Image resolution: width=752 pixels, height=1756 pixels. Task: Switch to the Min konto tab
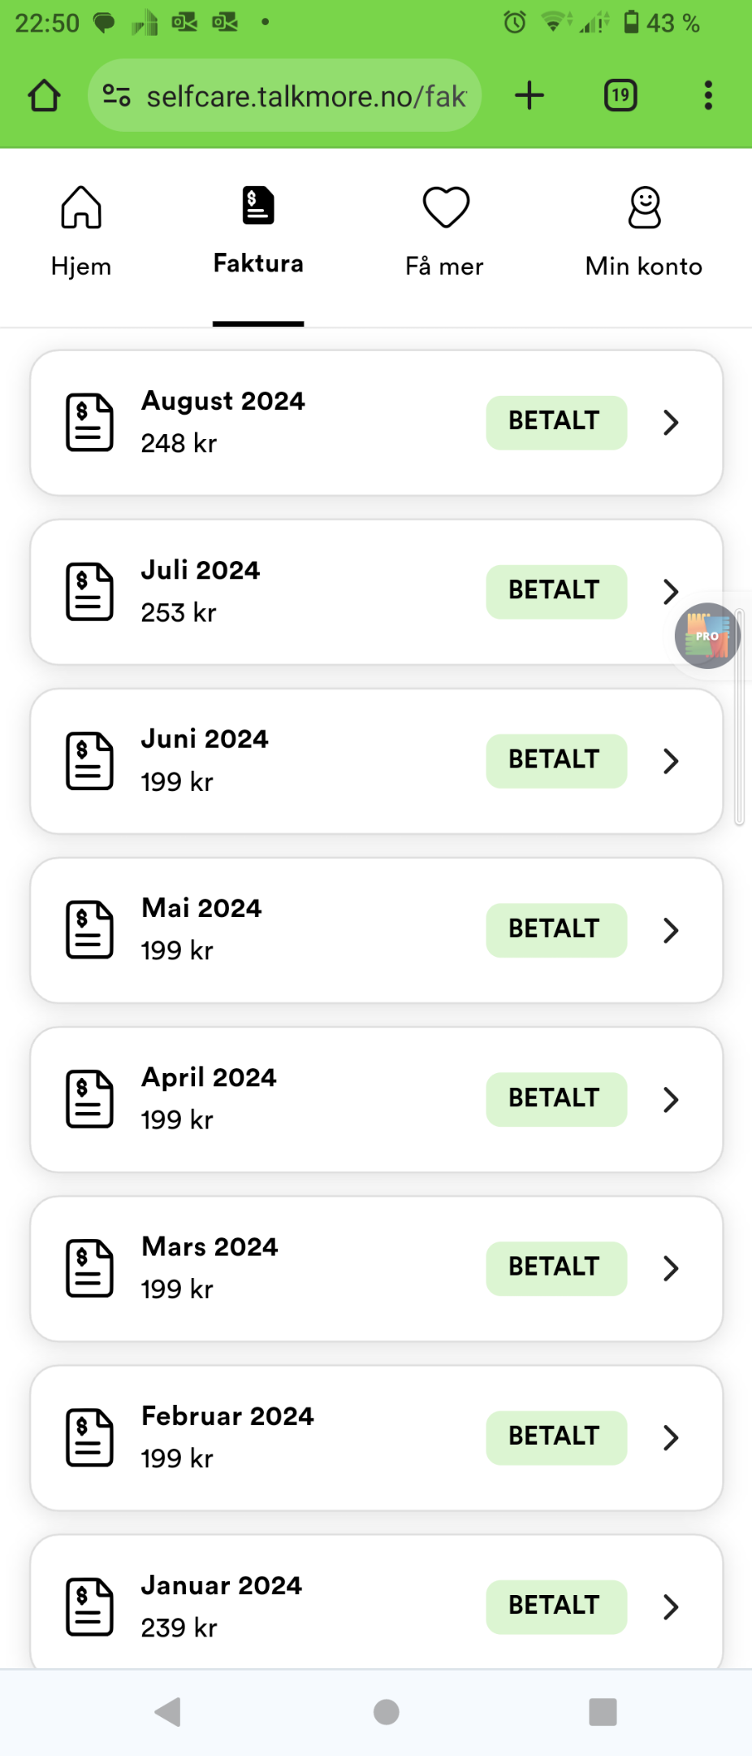[x=644, y=233]
